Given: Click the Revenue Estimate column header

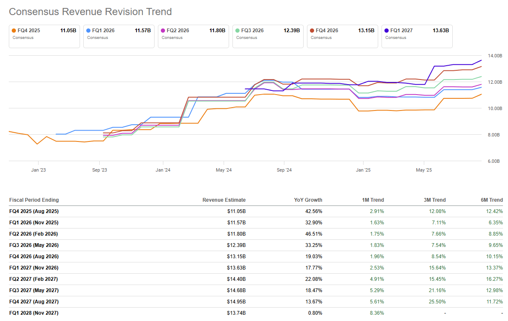Looking at the screenshot, I should (224, 200).
